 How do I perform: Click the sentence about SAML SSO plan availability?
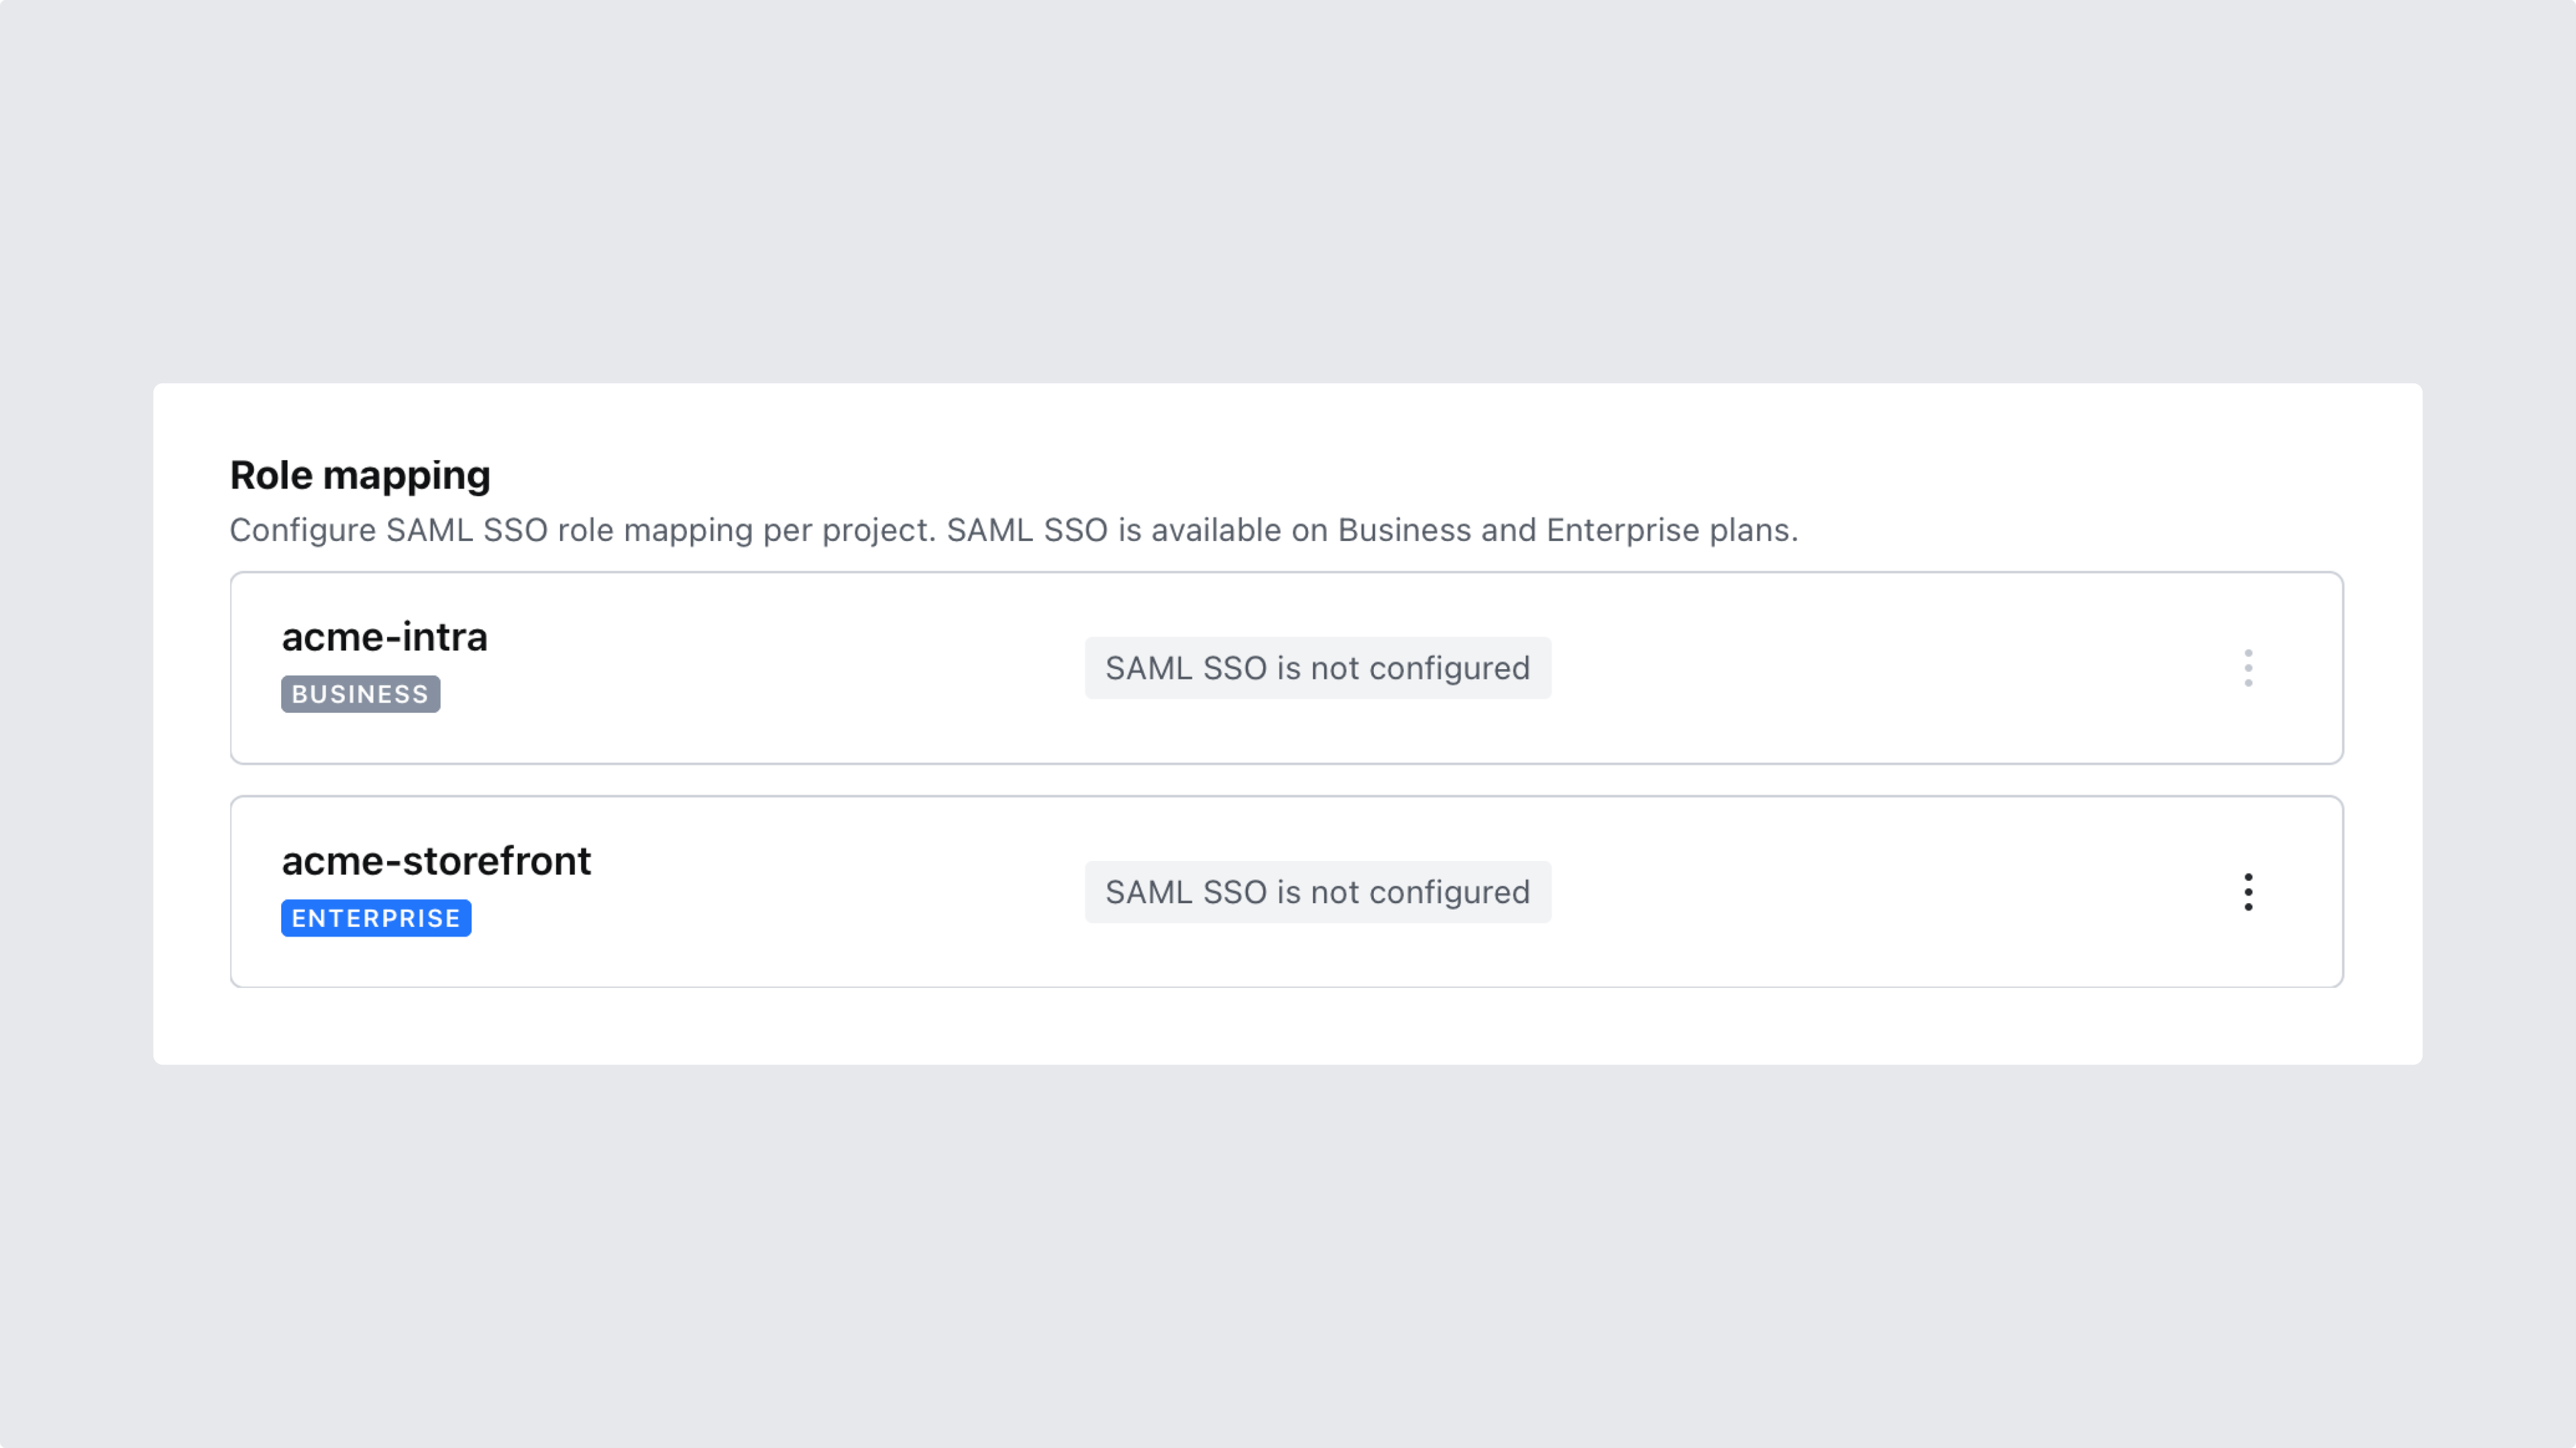(1372, 530)
